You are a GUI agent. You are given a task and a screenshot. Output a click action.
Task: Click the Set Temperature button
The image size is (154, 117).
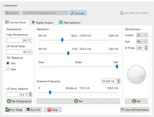tap(19, 101)
